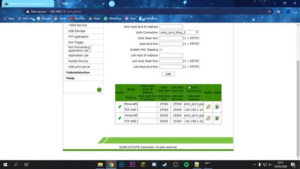300x169 pixels.
Task: Focus the WAN End Port field
Action: tap(171, 44)
